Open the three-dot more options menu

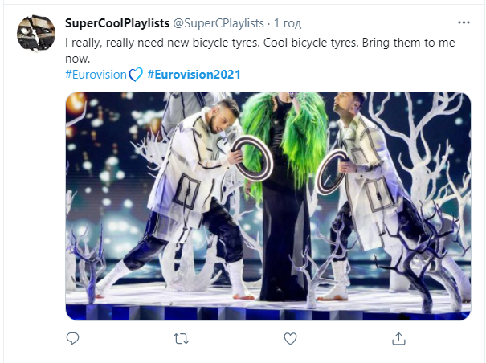463,22
